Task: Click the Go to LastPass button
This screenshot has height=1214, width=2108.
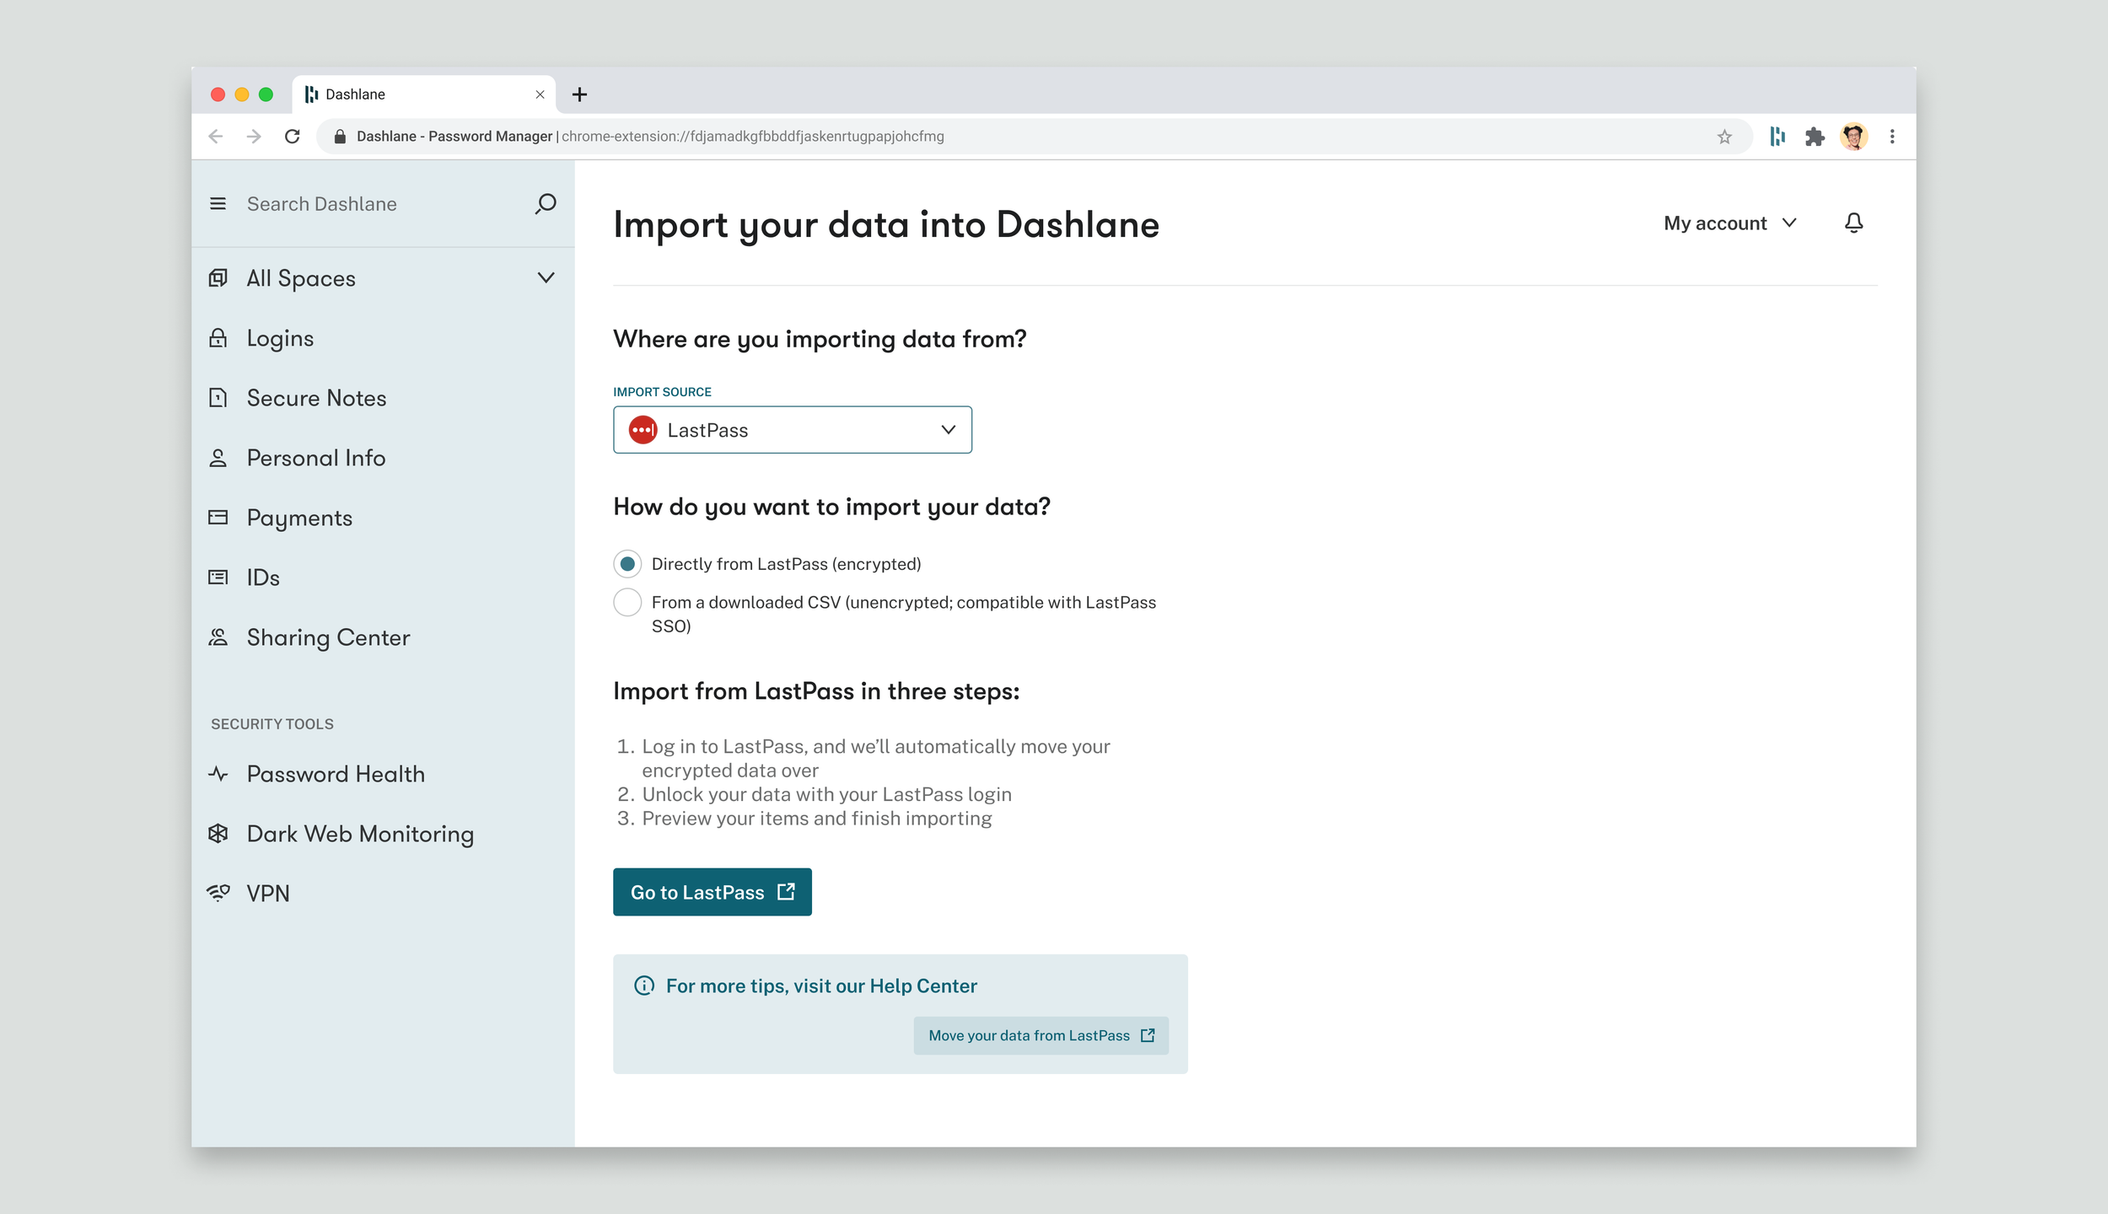Action: point(712,892)
